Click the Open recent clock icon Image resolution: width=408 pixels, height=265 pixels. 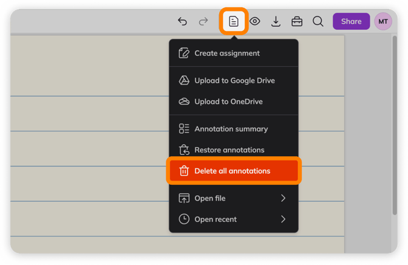pyautogui.click(x=184, y=219)
